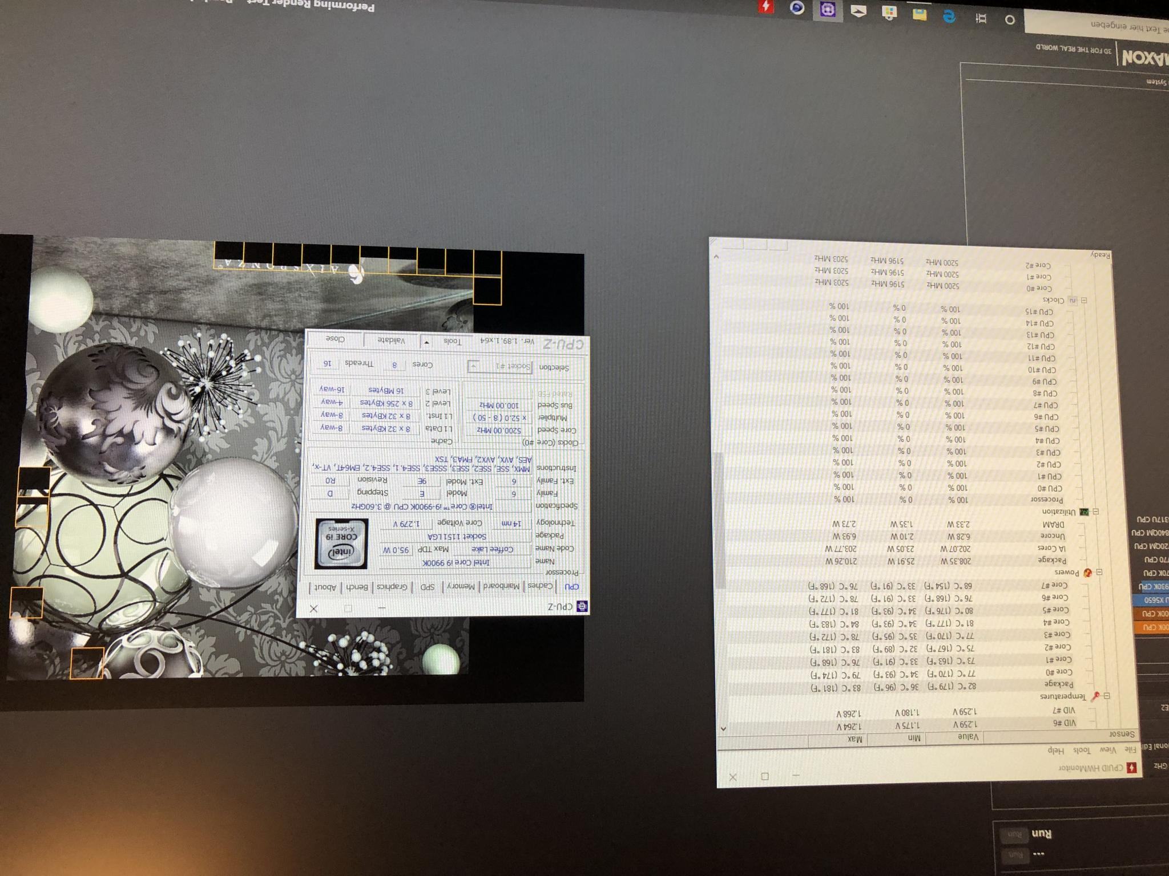
Task: Launch File Explorer from the taskbar
Action: (x=919, y=14)
